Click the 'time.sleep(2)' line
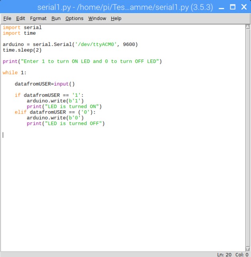The width and height of the screenshot is (251, 257). (22, 50)
